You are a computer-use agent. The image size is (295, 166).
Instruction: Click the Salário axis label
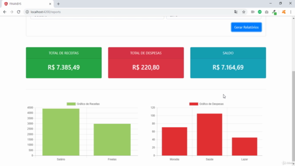coord(61,160)
